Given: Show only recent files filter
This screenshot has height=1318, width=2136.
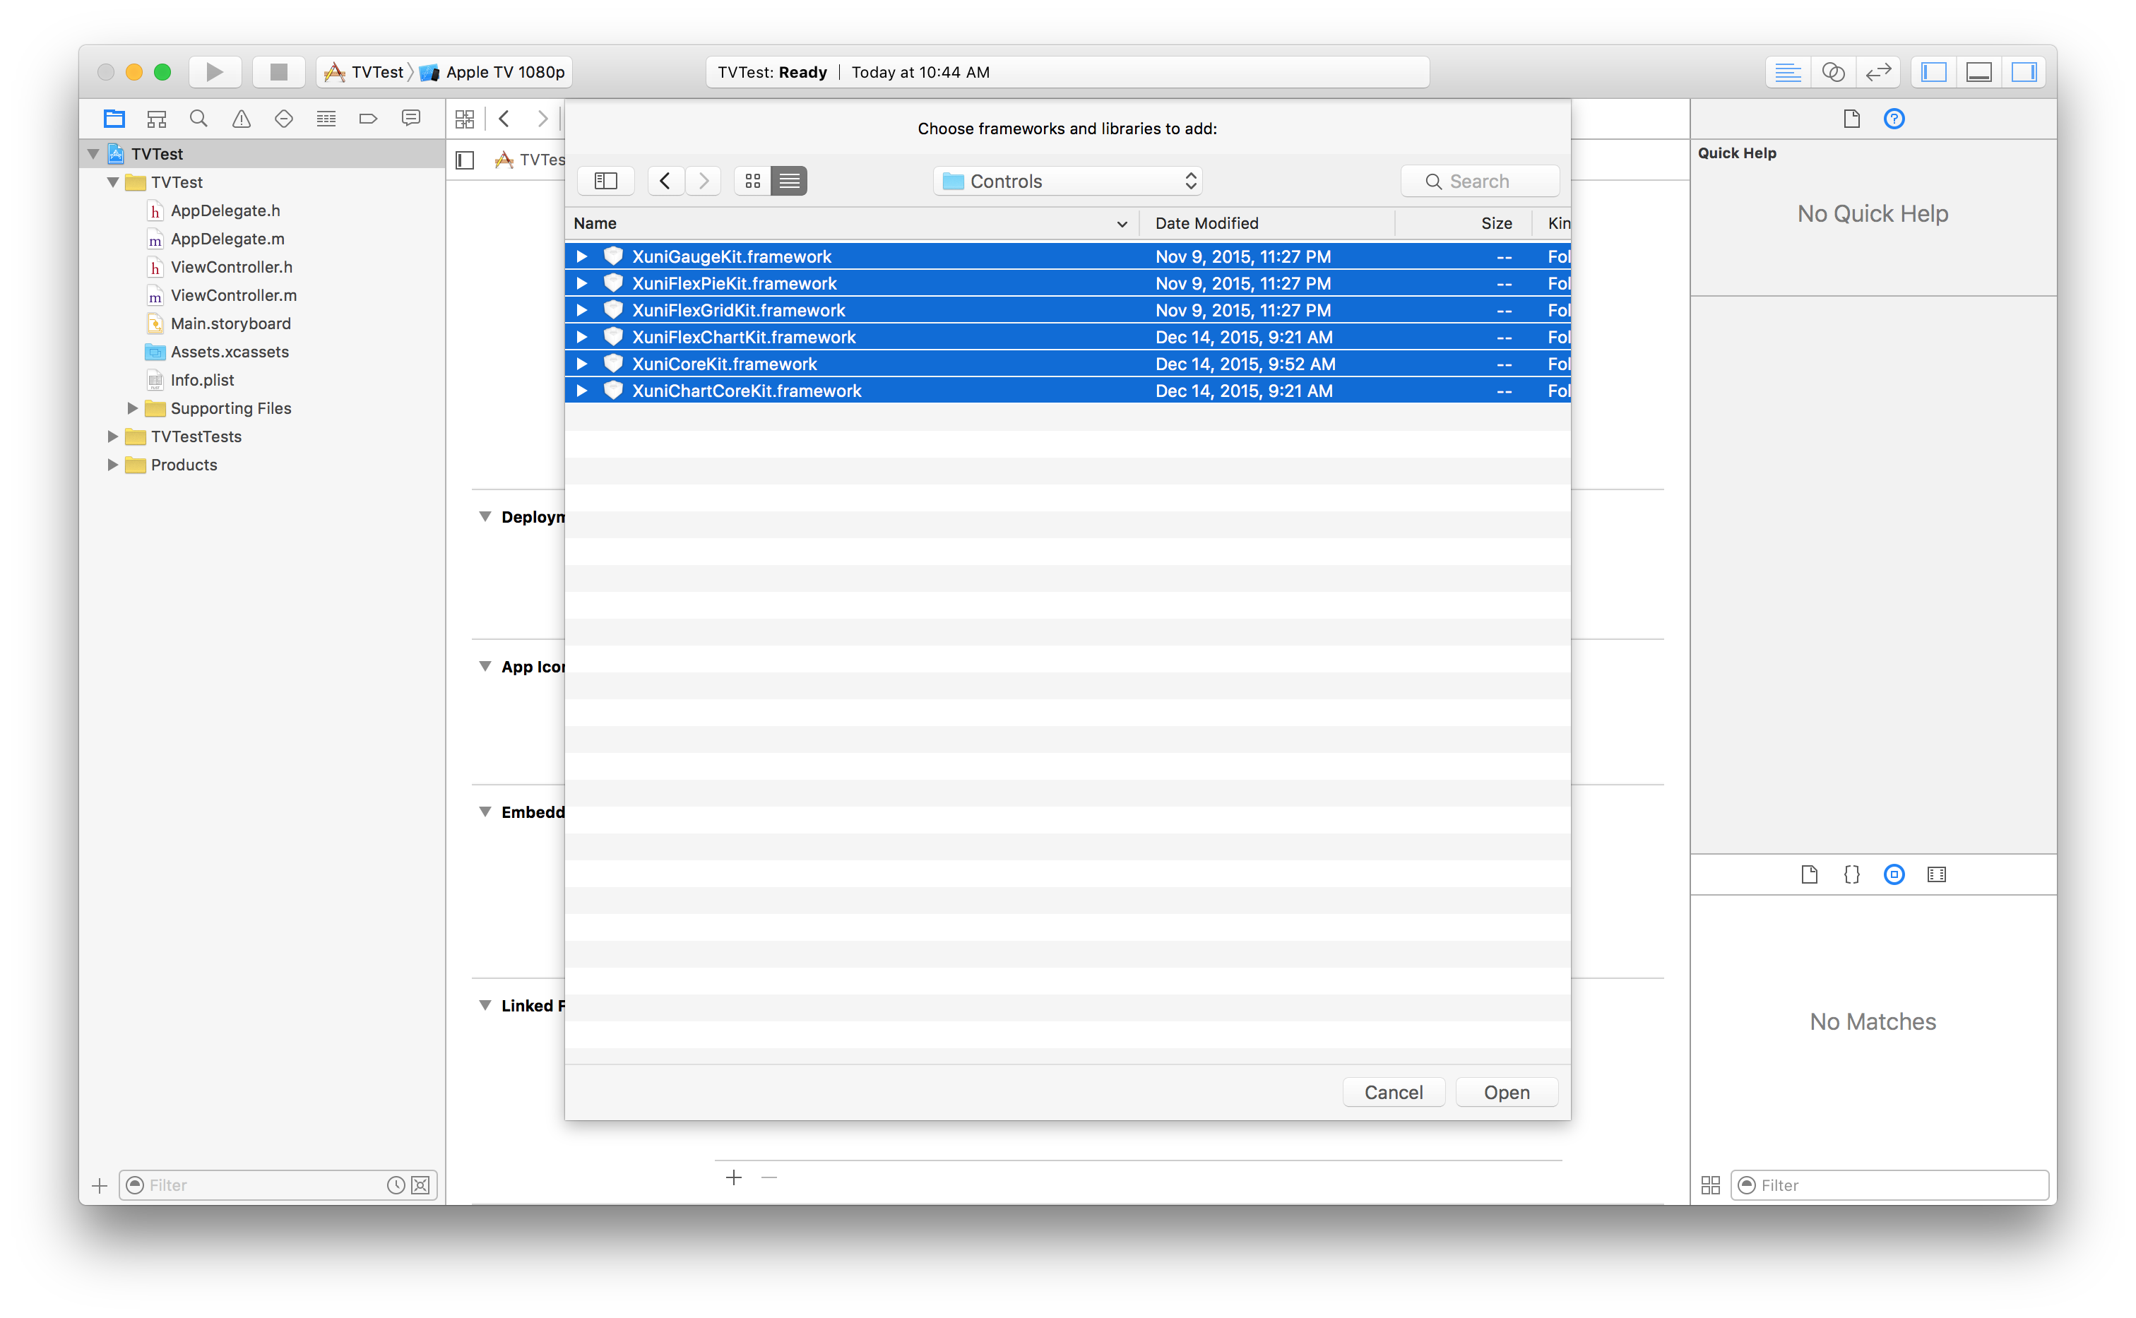Looking at the screenshot, I should pyautogui.click(x=396, y=1185).
